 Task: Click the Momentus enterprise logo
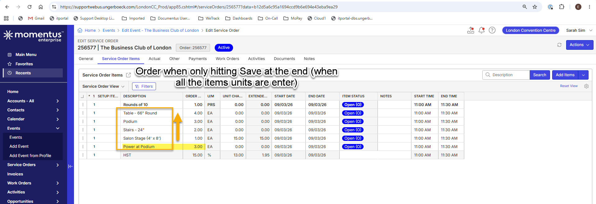tap(34, 36)
